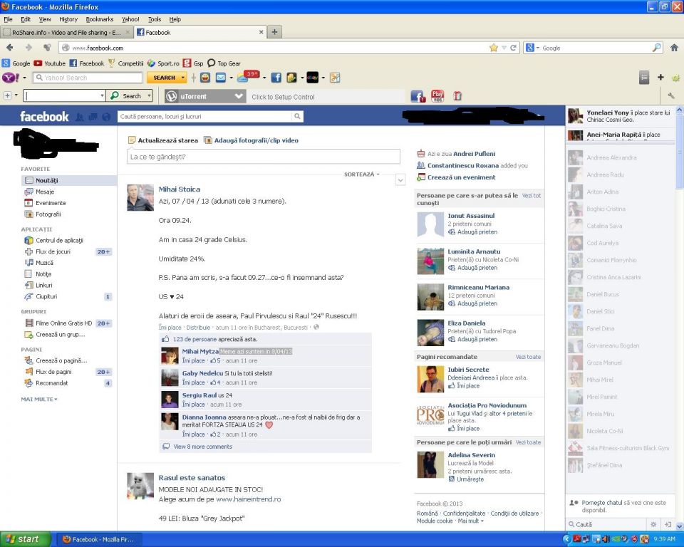The height and width of the screenshot is (547, 684).
Task: Open post options arrow on Mihai Stoica post
Action: [x=400, y=179]
